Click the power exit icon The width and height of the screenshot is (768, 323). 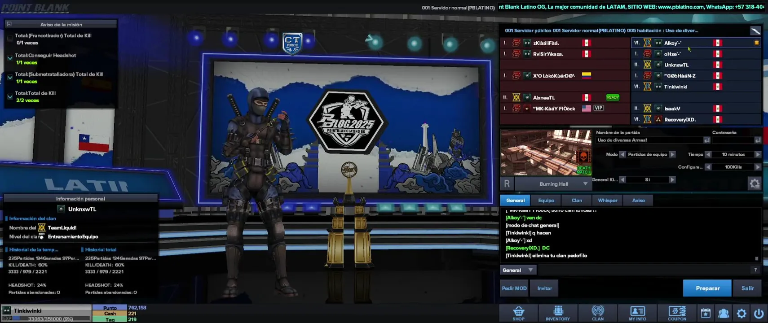point(759,313)
